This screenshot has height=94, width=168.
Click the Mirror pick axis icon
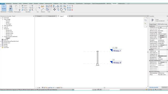pyautogui.click(x=61, y=6)
